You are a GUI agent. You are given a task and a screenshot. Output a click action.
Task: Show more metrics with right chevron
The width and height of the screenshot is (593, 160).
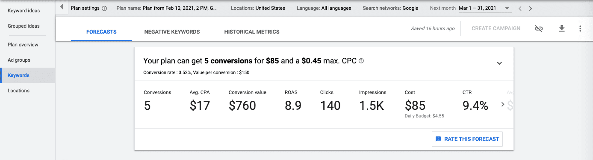pos(503,104)
